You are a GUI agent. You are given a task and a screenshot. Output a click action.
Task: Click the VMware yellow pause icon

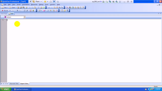(45, 2)
